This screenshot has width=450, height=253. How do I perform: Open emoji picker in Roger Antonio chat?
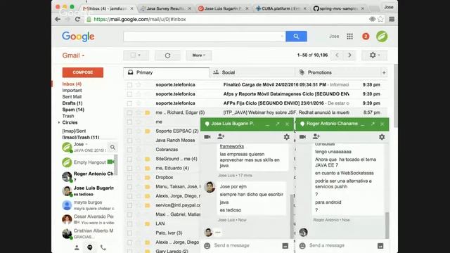point(302,245)
